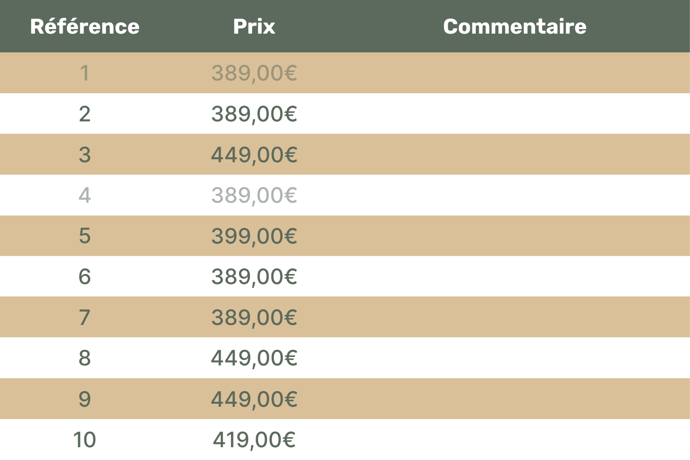Image resolution: width=690 pixels, height=460 pixels.
Task: Select the reference 3 cell
Action: click(85, 154)
